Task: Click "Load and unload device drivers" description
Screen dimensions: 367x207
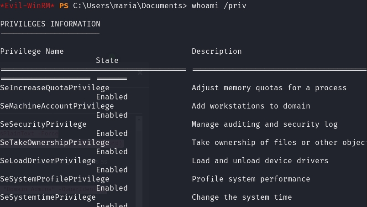Action: coord(260,161)
